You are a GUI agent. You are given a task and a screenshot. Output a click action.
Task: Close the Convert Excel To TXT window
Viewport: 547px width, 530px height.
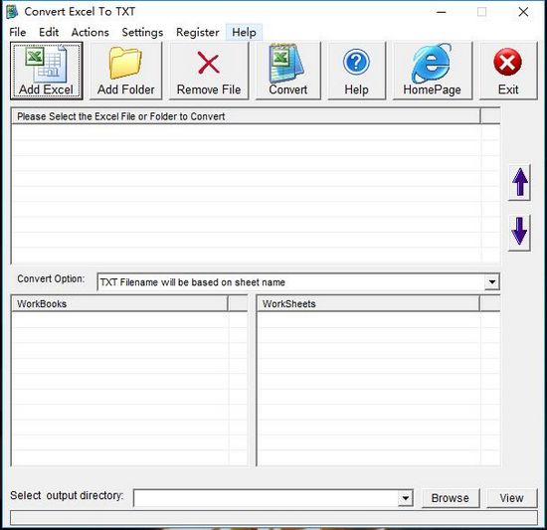click(523, 12)
